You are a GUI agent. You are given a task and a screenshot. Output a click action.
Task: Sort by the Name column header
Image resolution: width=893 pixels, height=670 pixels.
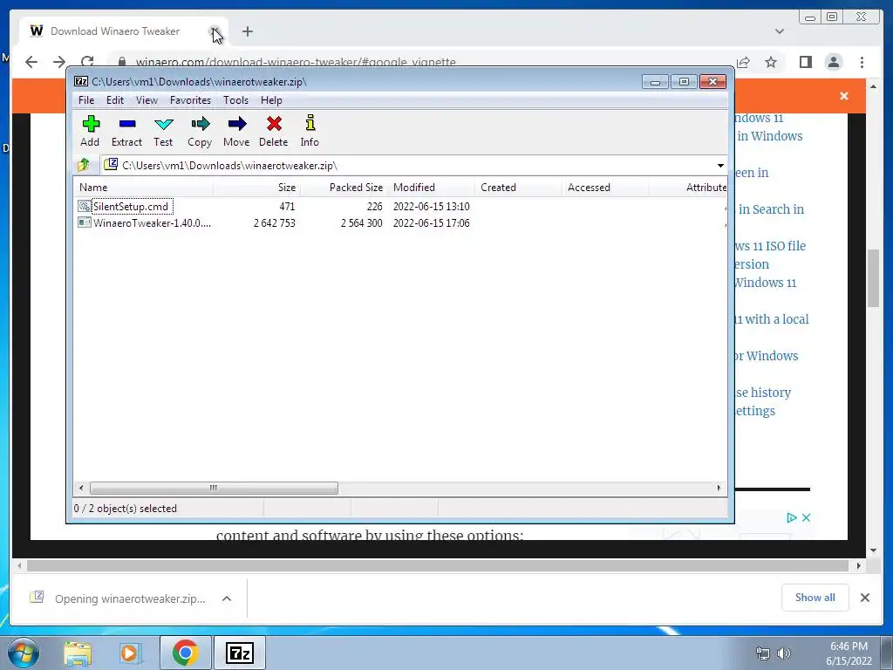pyautogui.click(x=143, y=188)
